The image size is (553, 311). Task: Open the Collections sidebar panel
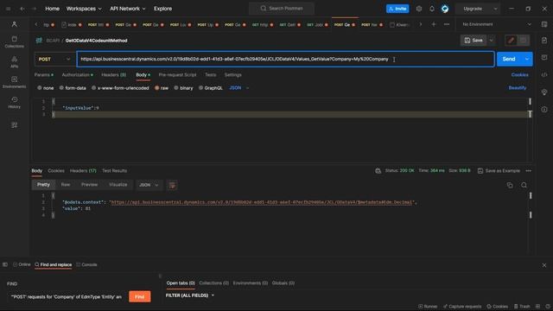coord(14,41)
